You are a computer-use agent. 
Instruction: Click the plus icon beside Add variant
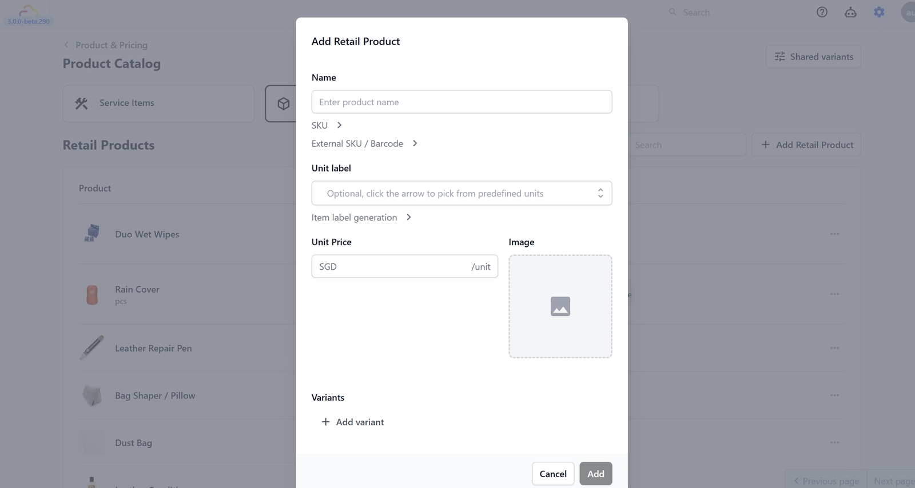pyautogui.click(x=325, y=422)
